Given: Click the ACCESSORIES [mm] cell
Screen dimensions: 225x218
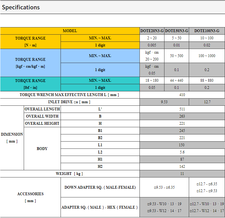Looking at the screenshot, I should click(30, 197).
